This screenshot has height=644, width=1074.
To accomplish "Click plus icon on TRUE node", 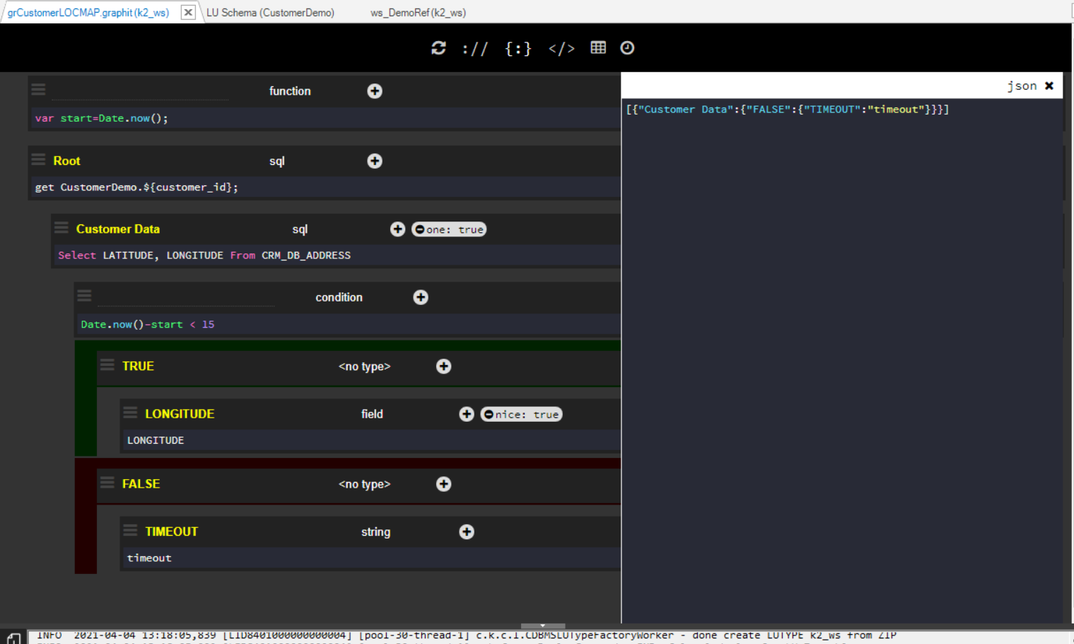I will point(443,366).
